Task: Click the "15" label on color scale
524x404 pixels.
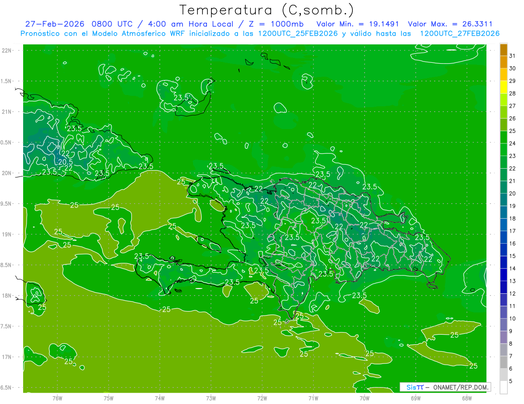Action: pos(513,256)
